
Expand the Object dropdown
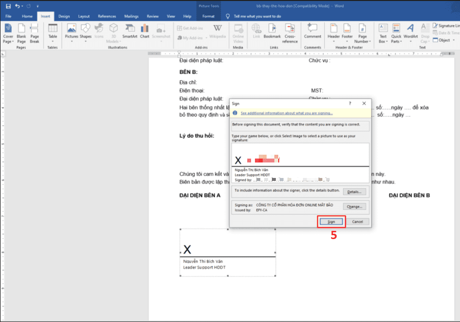pyautogui.click(x=454, y=40)
